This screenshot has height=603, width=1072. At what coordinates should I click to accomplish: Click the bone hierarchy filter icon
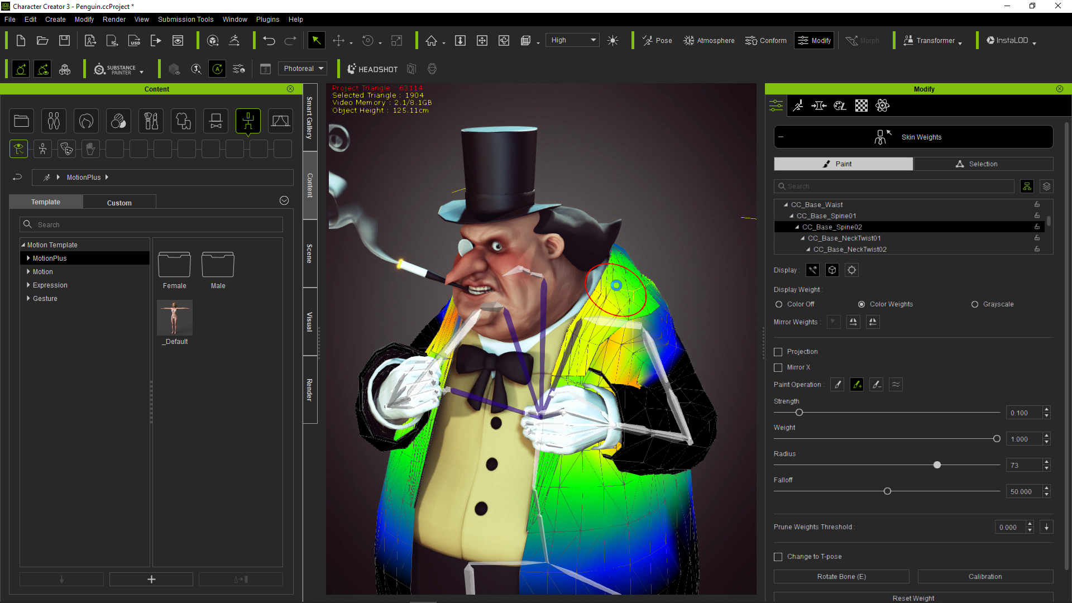click(x=1027, y=186)
